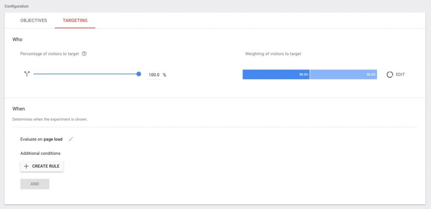Click the dark blue 50.0% weighting bar
Viewport: 431px width, 209px height.
pos(276,74)
